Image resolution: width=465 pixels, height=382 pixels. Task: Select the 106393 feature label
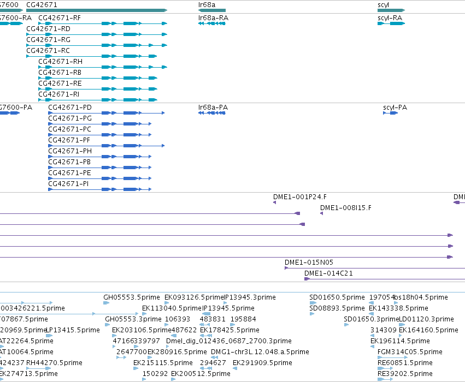click(x=178, y=319)
